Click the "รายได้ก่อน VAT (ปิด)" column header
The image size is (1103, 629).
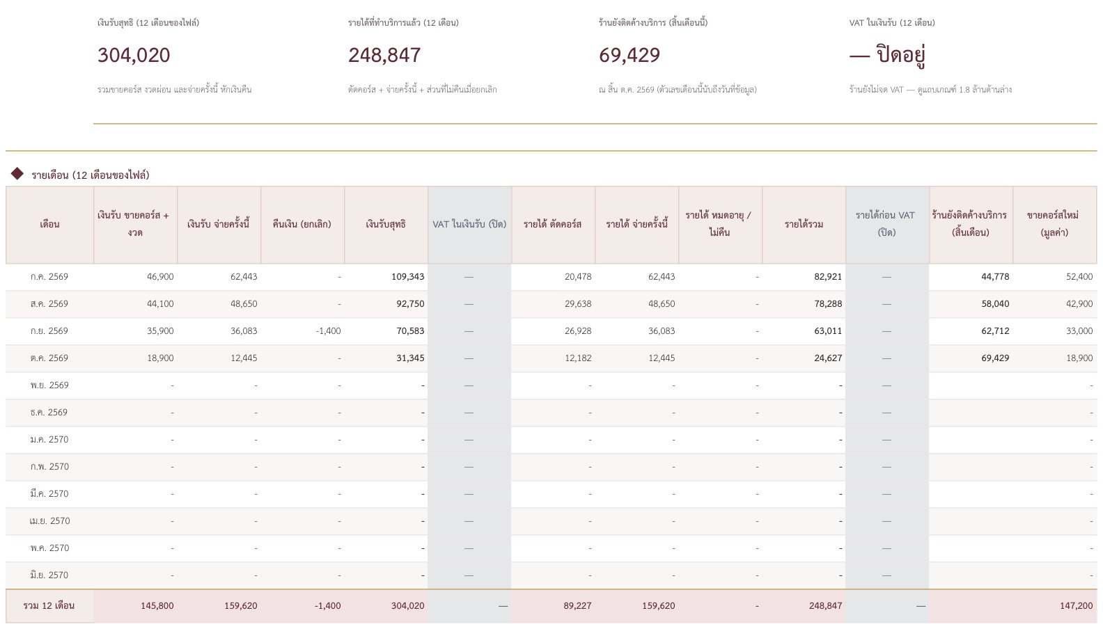point(888,224)
